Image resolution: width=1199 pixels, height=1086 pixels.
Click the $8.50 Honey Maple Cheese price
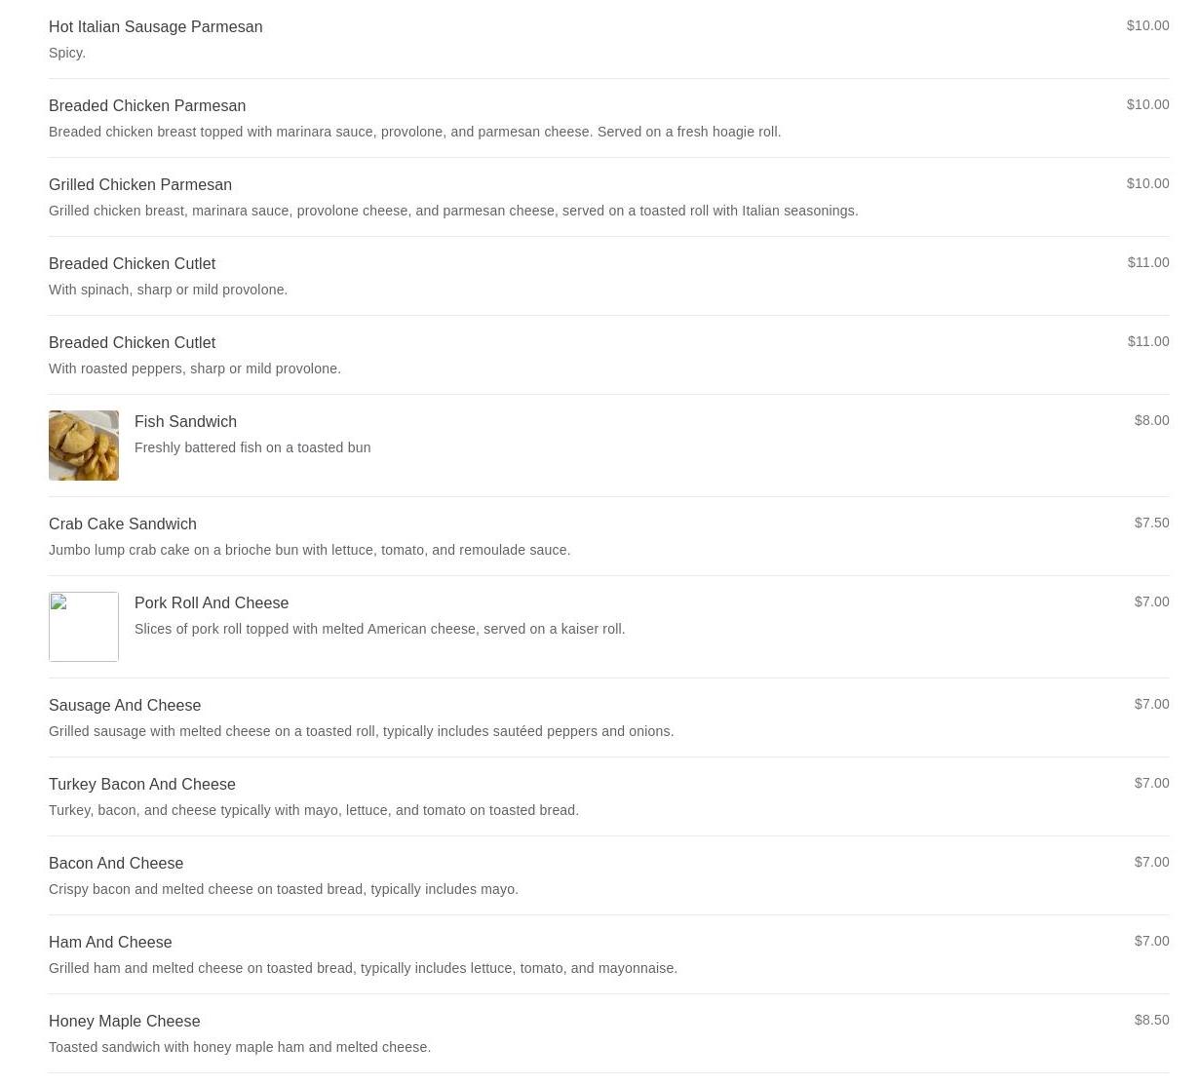[x=1151, y=1020]
